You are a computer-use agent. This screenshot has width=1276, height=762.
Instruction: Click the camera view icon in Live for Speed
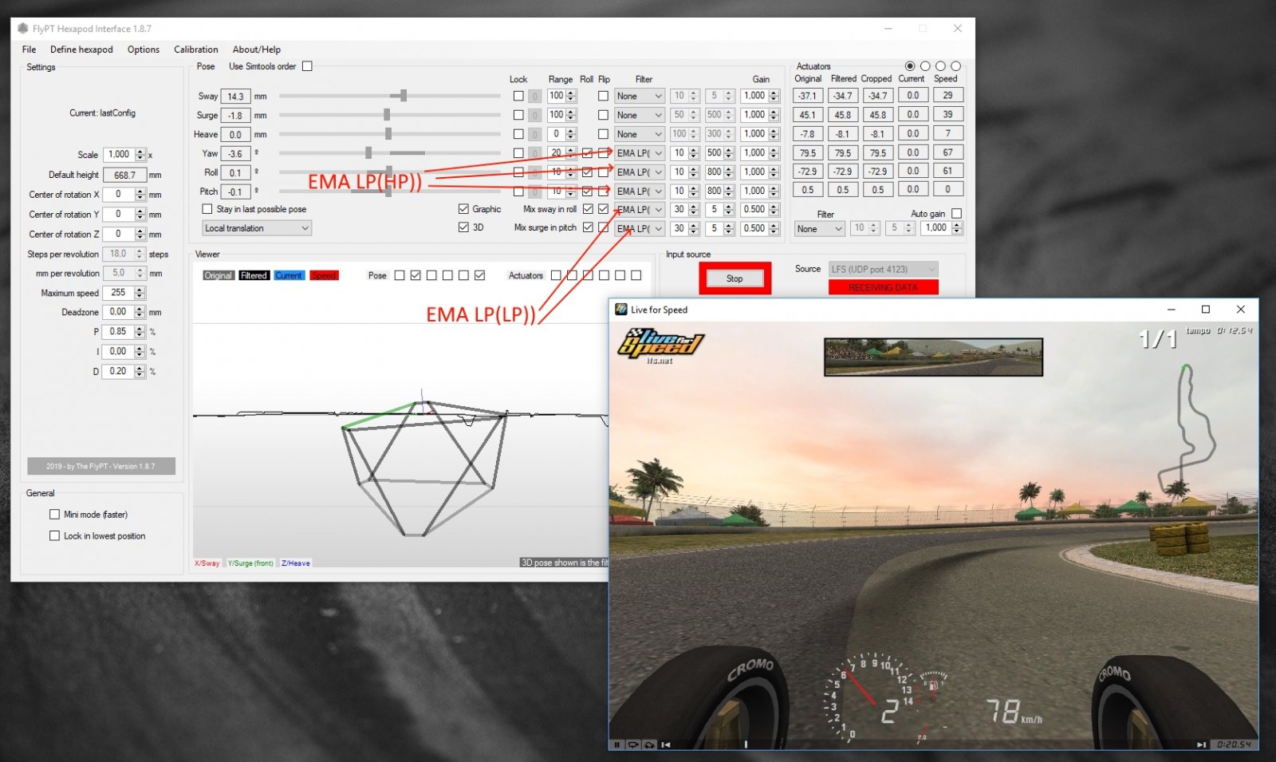point(633,744)
